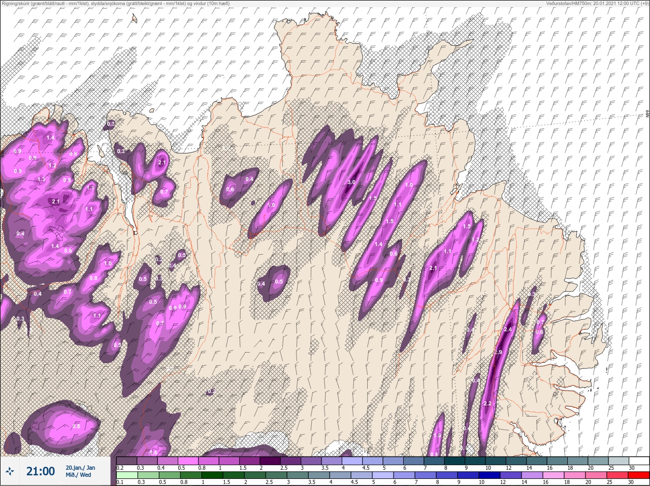This screenshot has width=650, height=486.
Task: Select the dark green rain legend swatch after 1
Action: click(212, 475)
